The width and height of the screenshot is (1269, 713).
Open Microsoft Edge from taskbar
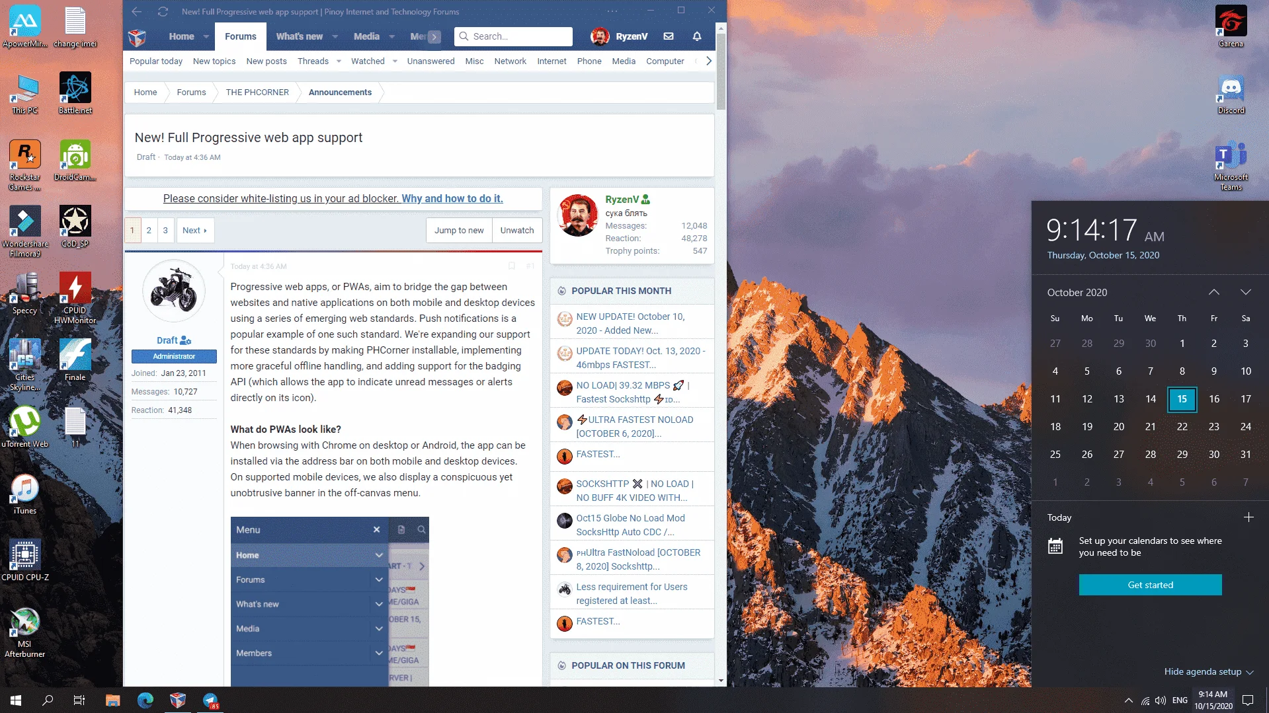point(145,700)
